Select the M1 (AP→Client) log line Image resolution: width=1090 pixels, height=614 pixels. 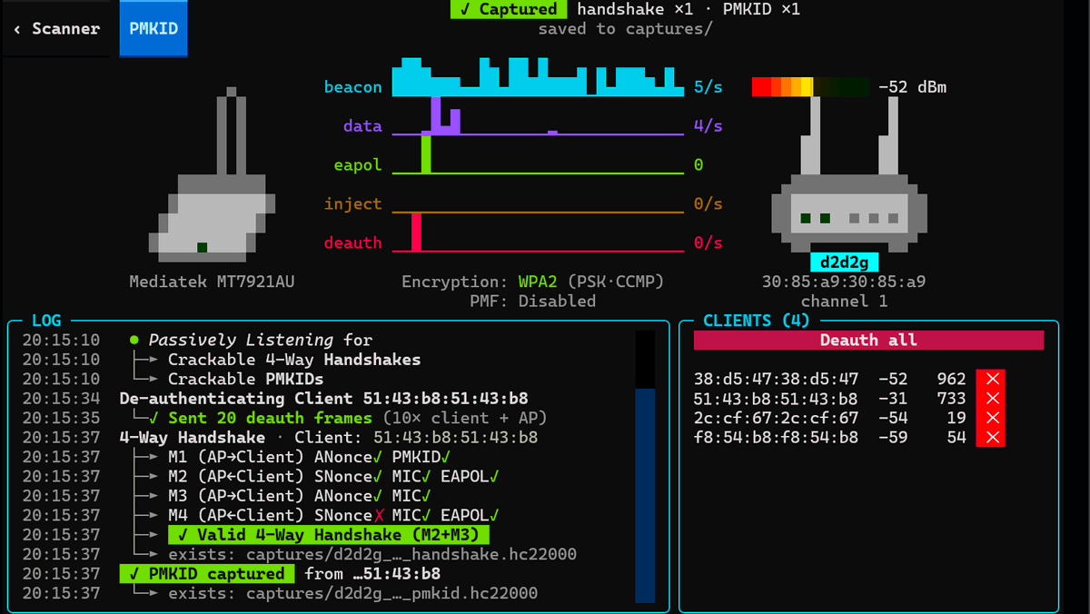click(310, 457)
